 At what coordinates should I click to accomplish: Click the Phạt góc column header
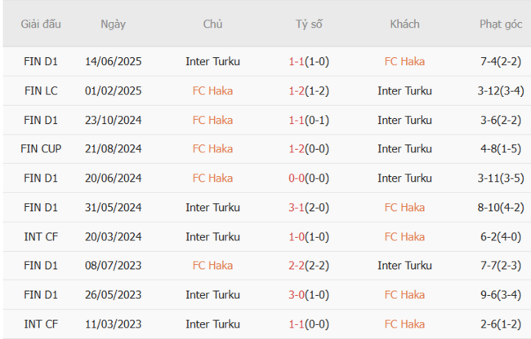coord(501,24)
